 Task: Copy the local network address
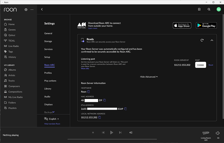tap(100, 117)
